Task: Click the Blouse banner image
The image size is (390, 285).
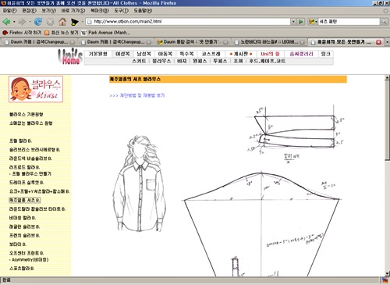Action: [36, 89]
